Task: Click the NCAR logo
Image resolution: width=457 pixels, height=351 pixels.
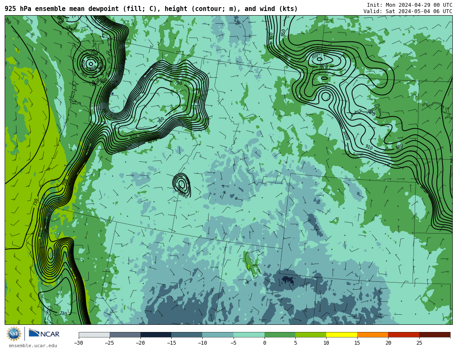Action: 44,333
